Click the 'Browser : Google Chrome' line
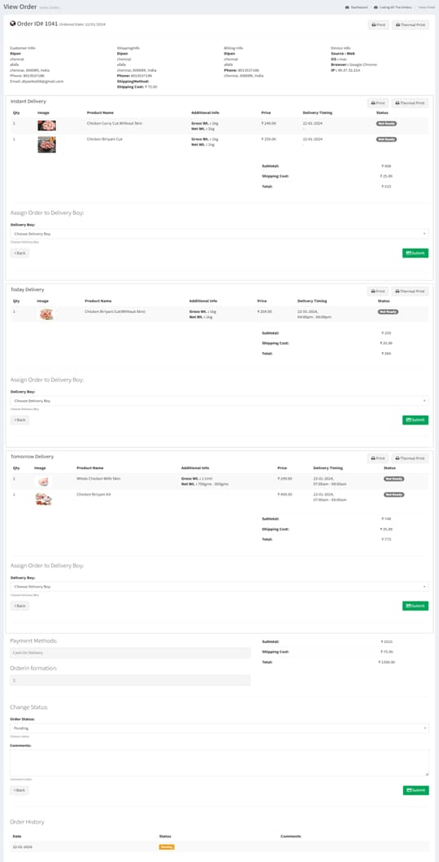This screenshot has width=439, height=862. click(354, 65)
